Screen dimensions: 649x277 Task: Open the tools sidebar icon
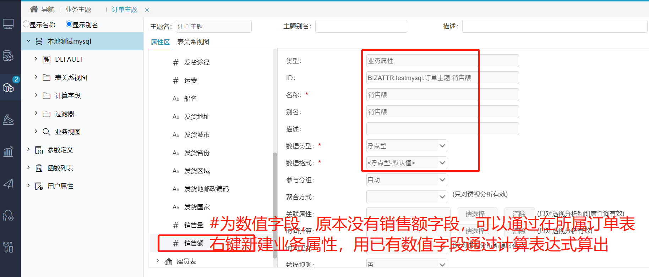[8, 247]
